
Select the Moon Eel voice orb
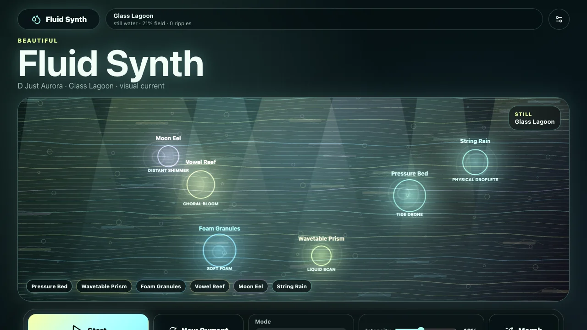pyautogui.click(x=168, y=156)
